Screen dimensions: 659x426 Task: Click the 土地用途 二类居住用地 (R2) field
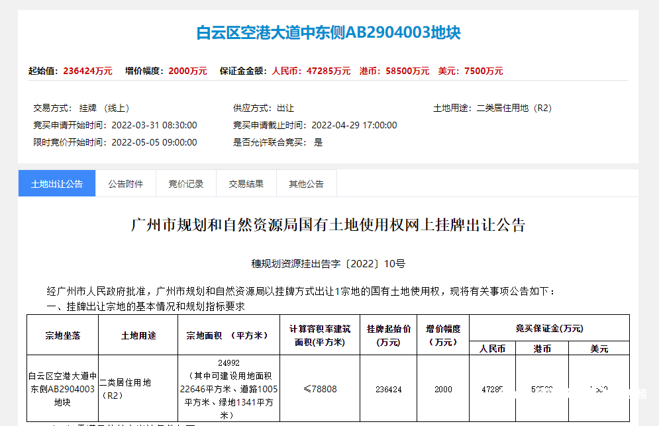coord(492,108)
